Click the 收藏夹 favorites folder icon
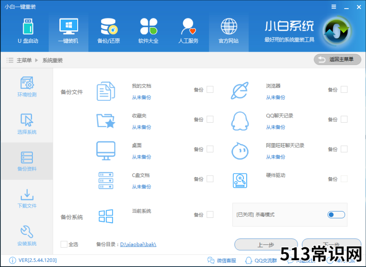The width and height of the screenshot is (366, 267). 106,120
